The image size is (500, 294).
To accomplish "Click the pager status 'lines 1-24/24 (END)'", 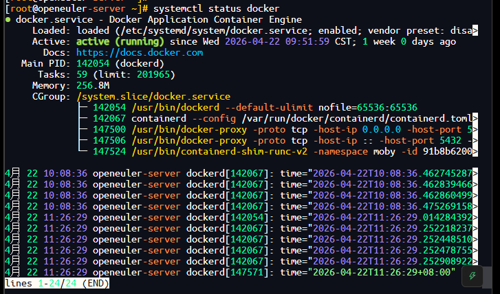I will point(57,284).
